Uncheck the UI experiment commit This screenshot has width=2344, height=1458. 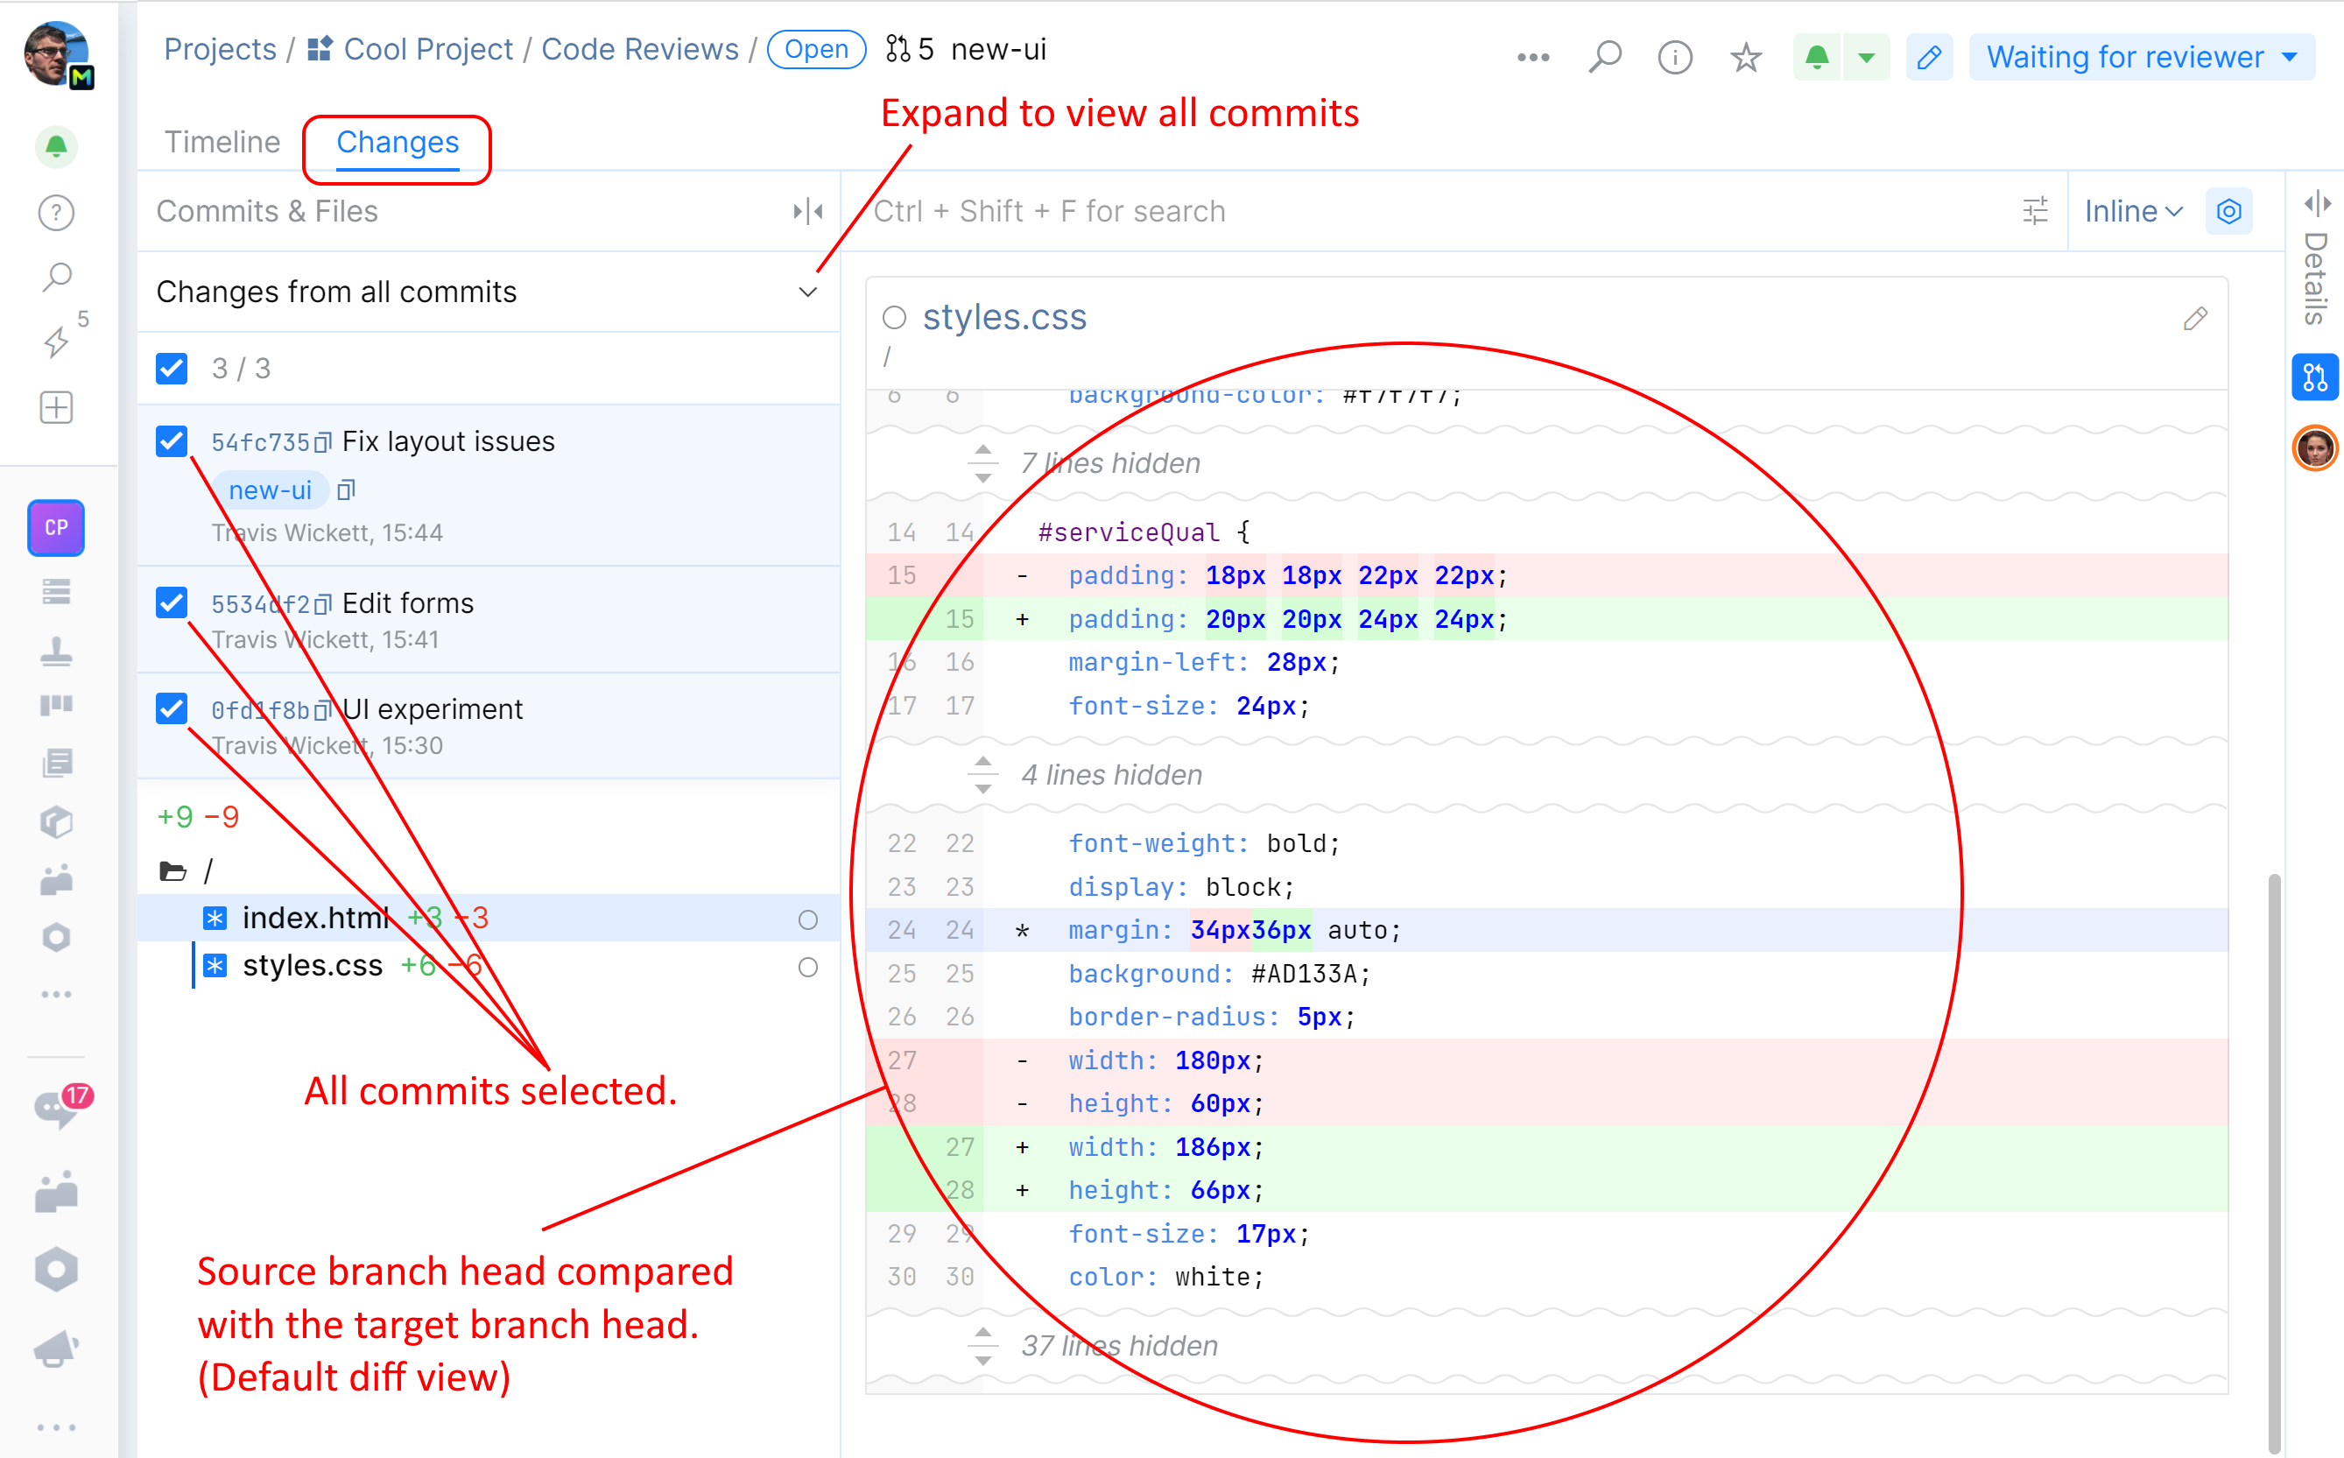click(172, 708)
